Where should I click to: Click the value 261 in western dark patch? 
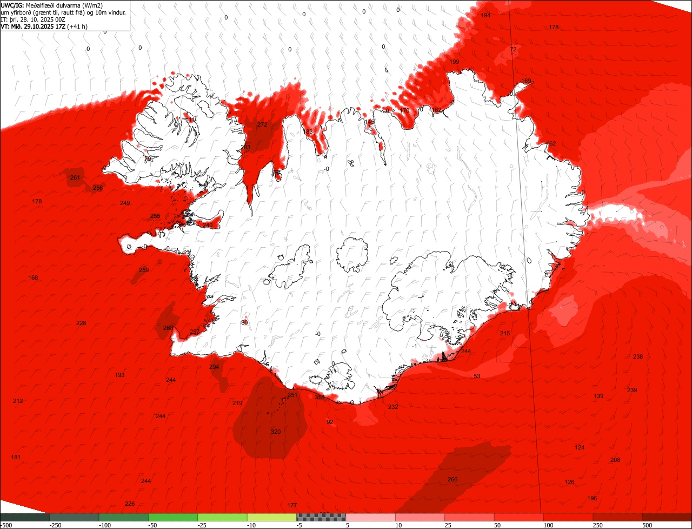coord(75,177)
